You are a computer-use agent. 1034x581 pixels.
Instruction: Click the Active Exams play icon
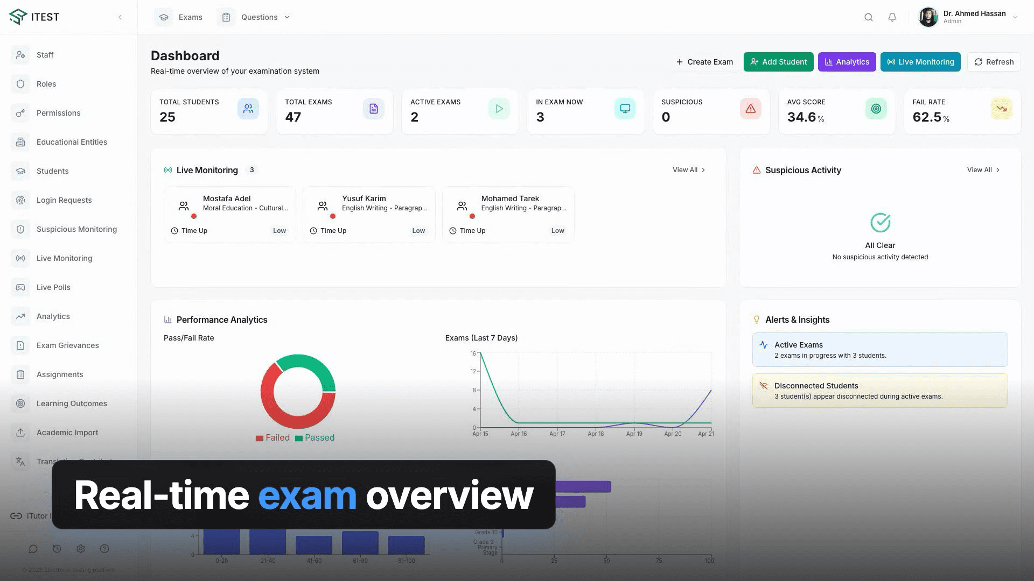499,109
